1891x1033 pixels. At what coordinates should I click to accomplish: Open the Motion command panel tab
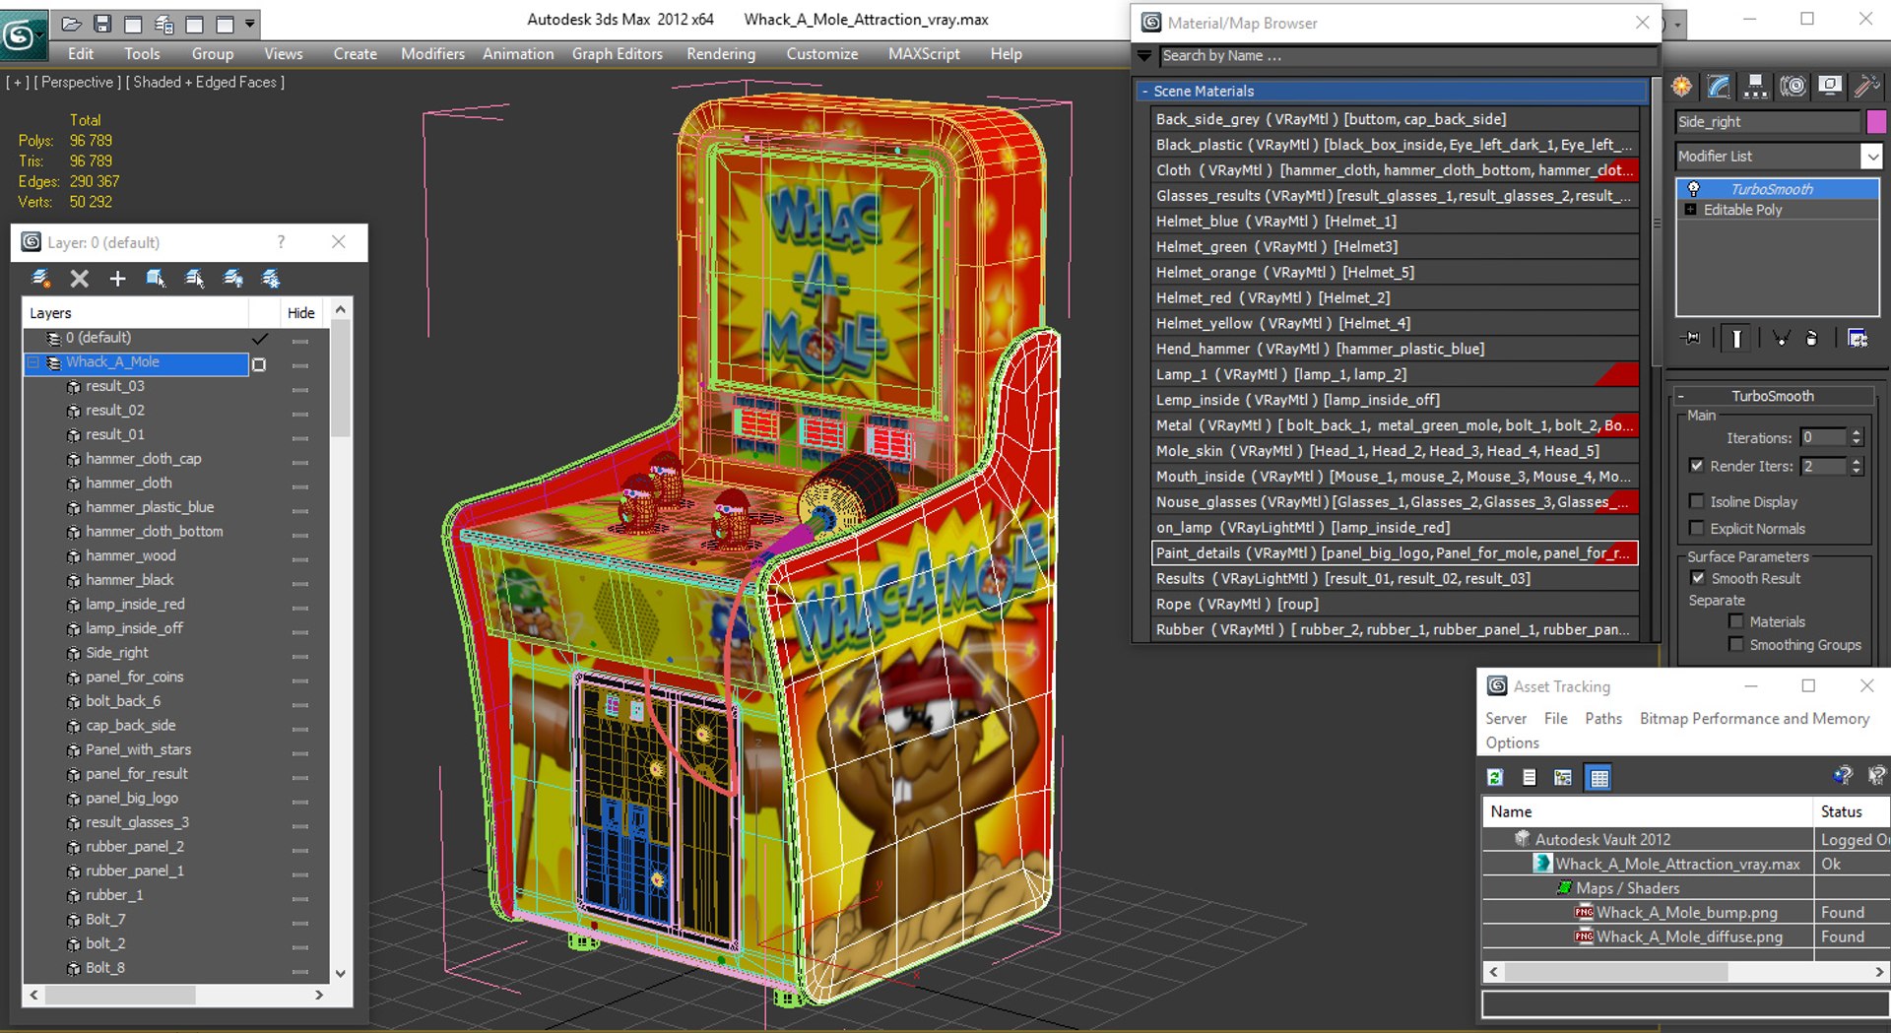(1793, 87)
